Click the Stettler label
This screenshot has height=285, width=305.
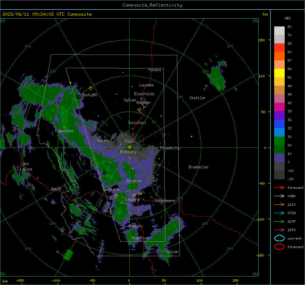click(x=198, y=98)
